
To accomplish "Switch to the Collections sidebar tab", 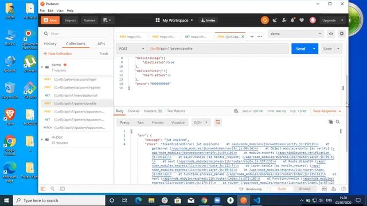I will pyautogui.click(x=76, y=43).
